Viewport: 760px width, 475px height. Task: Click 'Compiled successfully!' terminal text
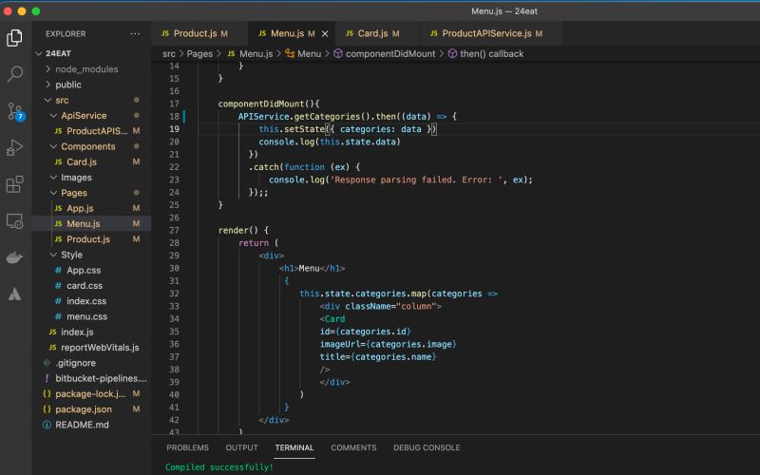(x=219, y=467)
